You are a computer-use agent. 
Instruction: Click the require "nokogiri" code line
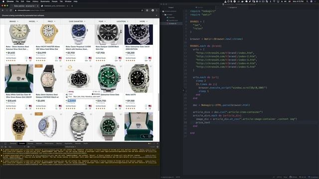point(203,11)
